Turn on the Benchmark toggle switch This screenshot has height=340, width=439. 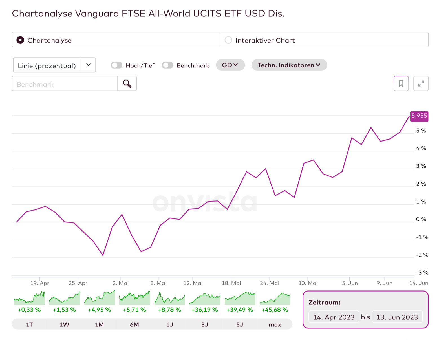click(167, 65)
